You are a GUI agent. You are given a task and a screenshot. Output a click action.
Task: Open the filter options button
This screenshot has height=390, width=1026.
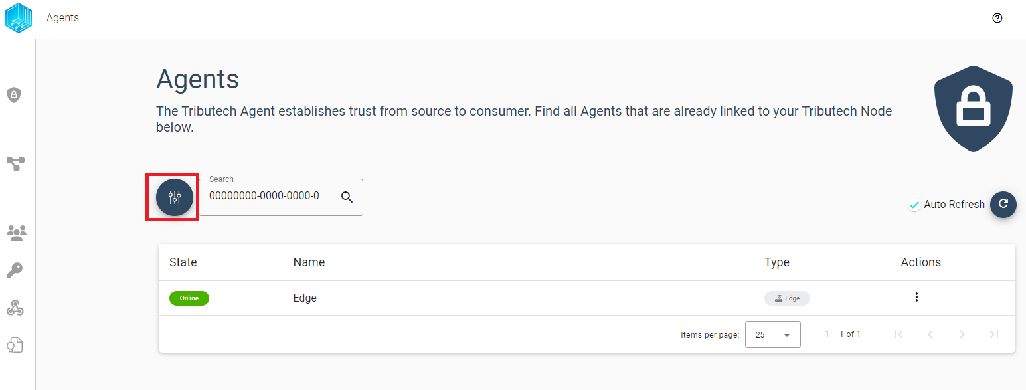(175, 197)
